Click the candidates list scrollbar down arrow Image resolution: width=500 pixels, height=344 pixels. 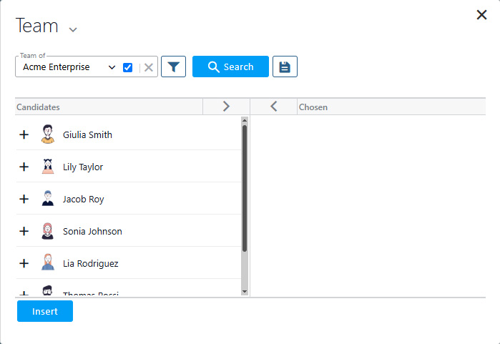245,292
